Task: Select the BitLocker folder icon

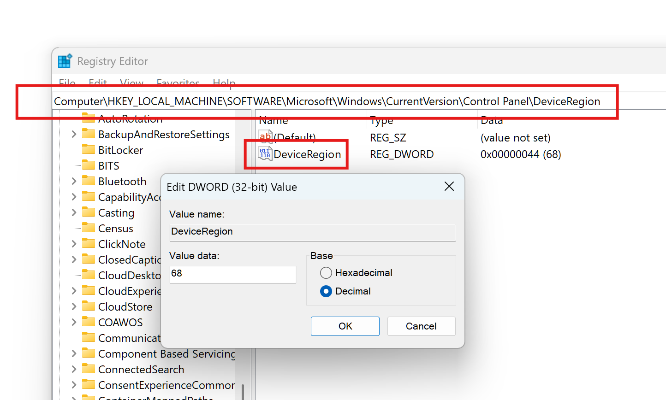Action: 88,150
